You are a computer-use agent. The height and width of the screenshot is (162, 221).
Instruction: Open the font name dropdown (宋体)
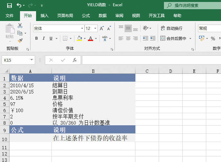click(x=82, y=29)
